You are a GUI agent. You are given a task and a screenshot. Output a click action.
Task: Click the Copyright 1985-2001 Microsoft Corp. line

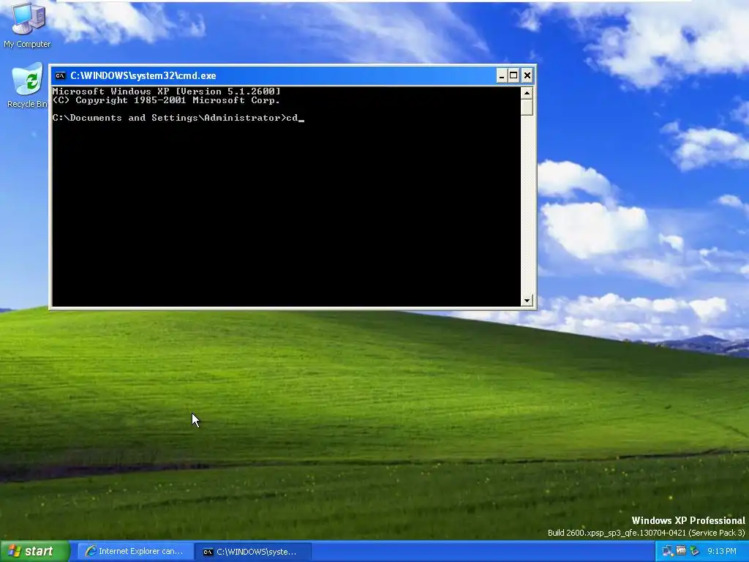pos(166,100)
